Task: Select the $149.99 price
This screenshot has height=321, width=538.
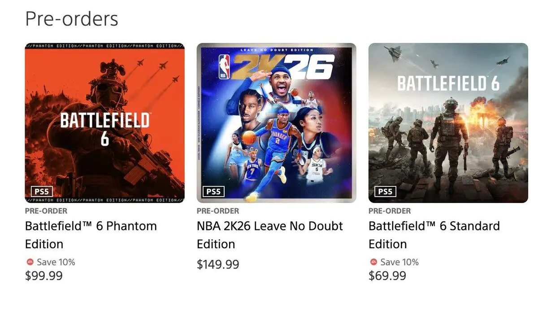Action: click(218, 264)
